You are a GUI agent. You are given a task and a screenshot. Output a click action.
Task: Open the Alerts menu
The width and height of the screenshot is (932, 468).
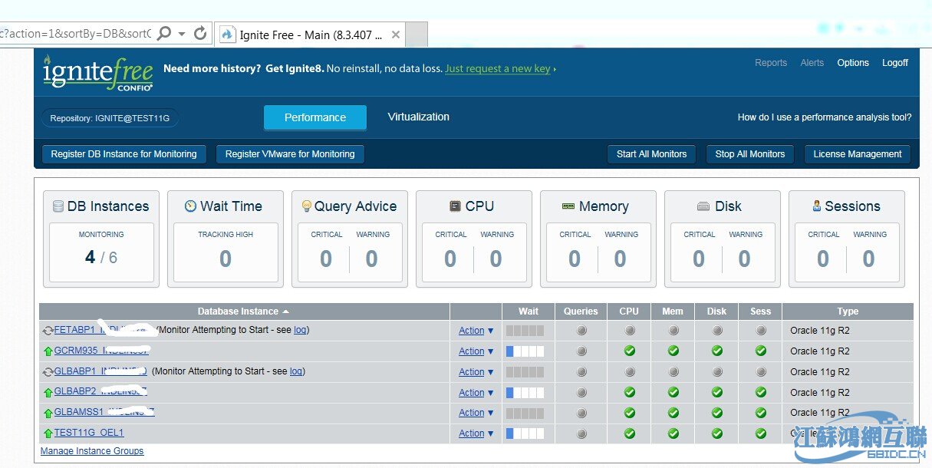812,63
